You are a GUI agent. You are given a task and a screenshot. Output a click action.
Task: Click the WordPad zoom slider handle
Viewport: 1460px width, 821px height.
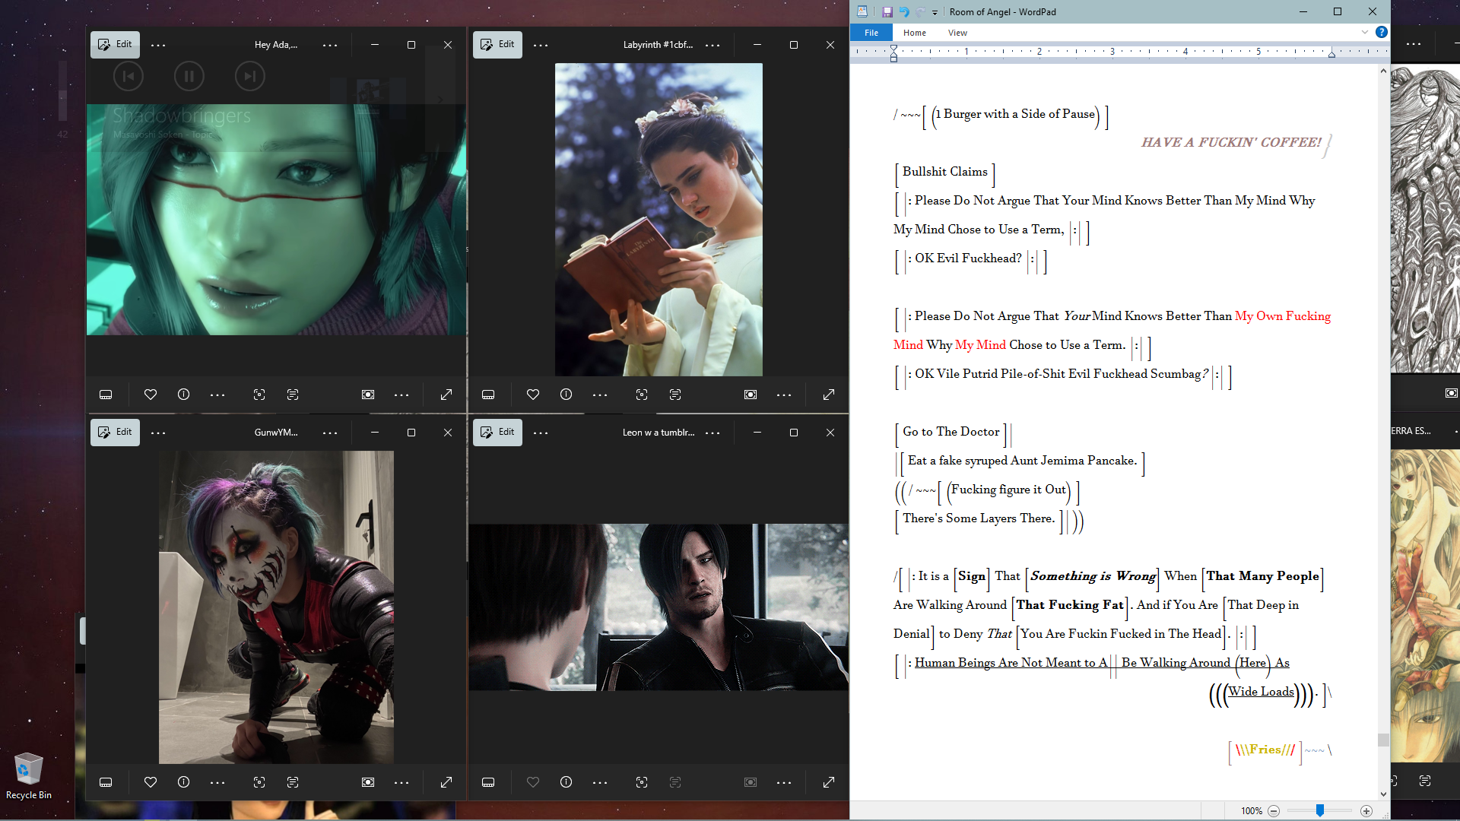pyautogui.click(x=1320, y=811)
